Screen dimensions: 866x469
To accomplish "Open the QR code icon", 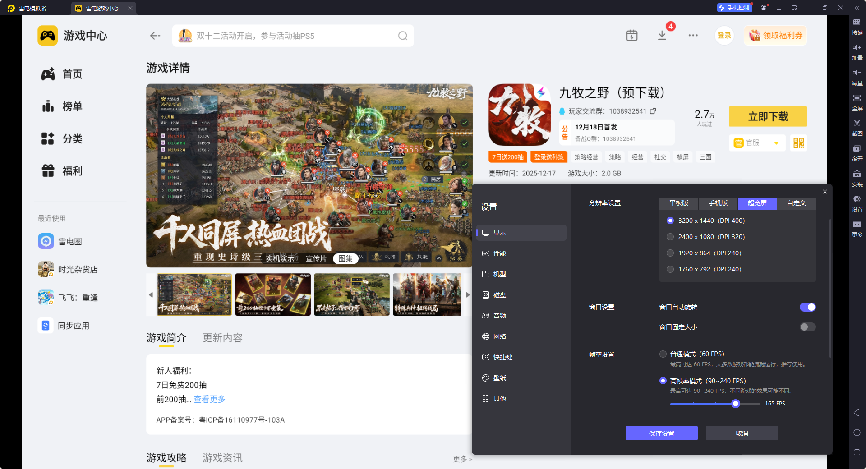I will pyautogui.click(x=798, y=143).
